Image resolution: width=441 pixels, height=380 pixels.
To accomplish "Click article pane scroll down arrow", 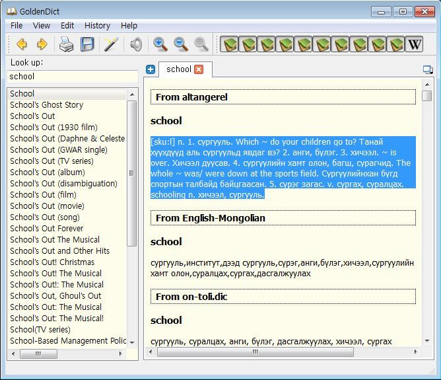I will click(x=427, y=341).
